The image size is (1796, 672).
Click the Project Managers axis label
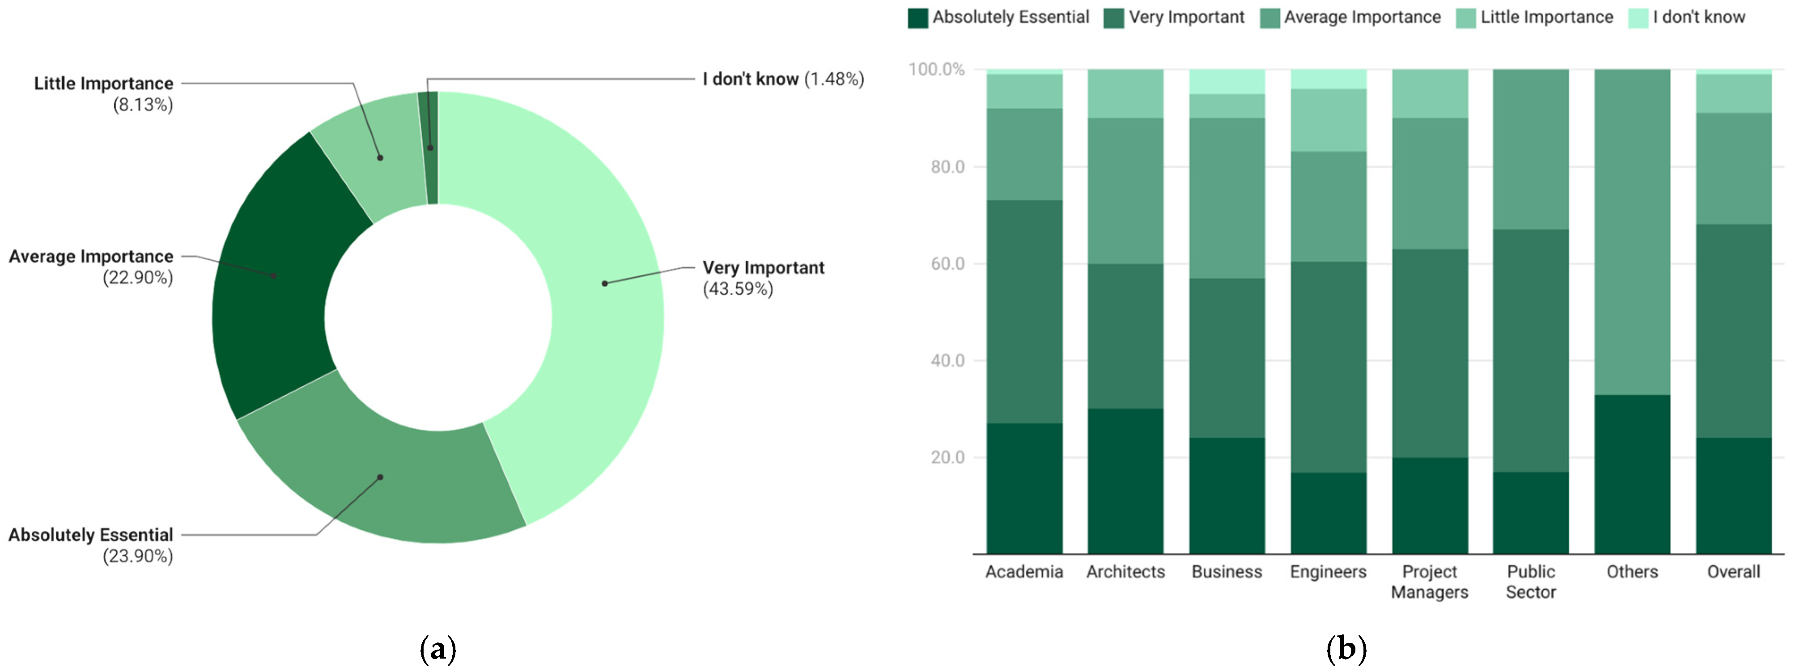(1429, 581)
